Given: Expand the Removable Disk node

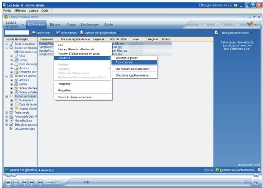Looking at the screenshot, I should click(7, 117).
